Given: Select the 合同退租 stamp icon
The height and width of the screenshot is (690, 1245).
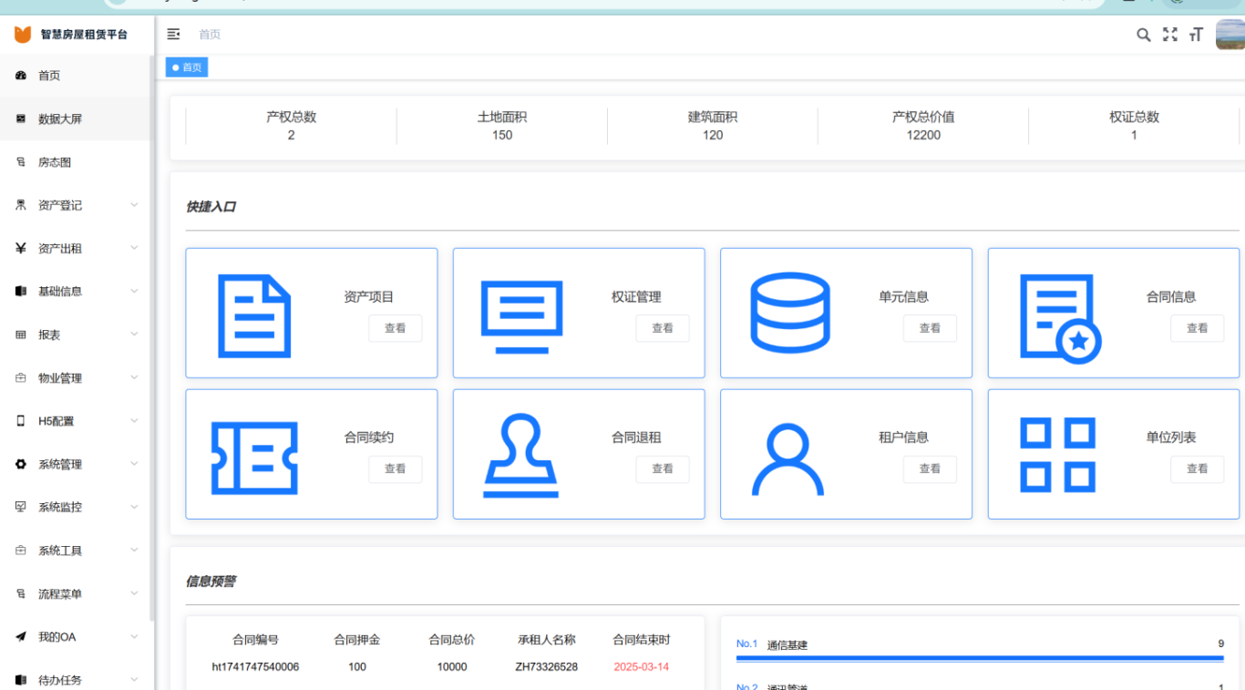Looking at the screenshot, I should [x=522, y=454].
